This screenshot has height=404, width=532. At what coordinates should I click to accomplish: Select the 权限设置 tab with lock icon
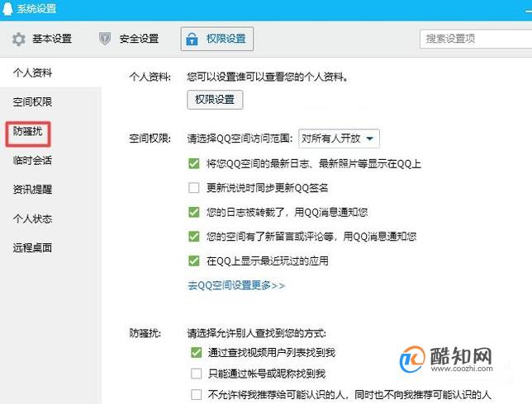216,39
